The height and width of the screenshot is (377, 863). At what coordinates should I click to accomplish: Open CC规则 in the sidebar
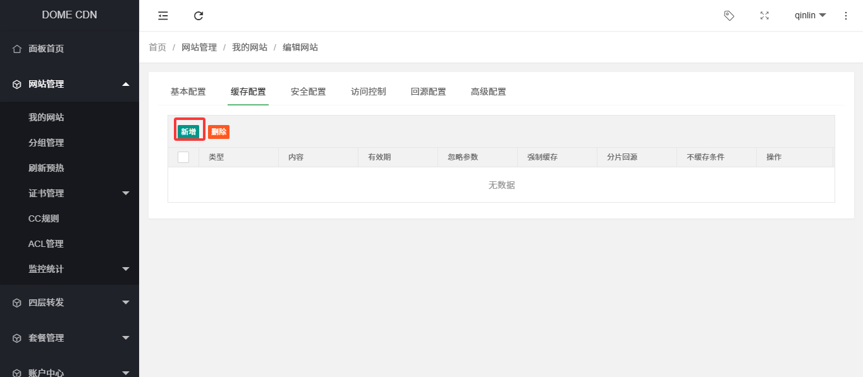[44, 218]
